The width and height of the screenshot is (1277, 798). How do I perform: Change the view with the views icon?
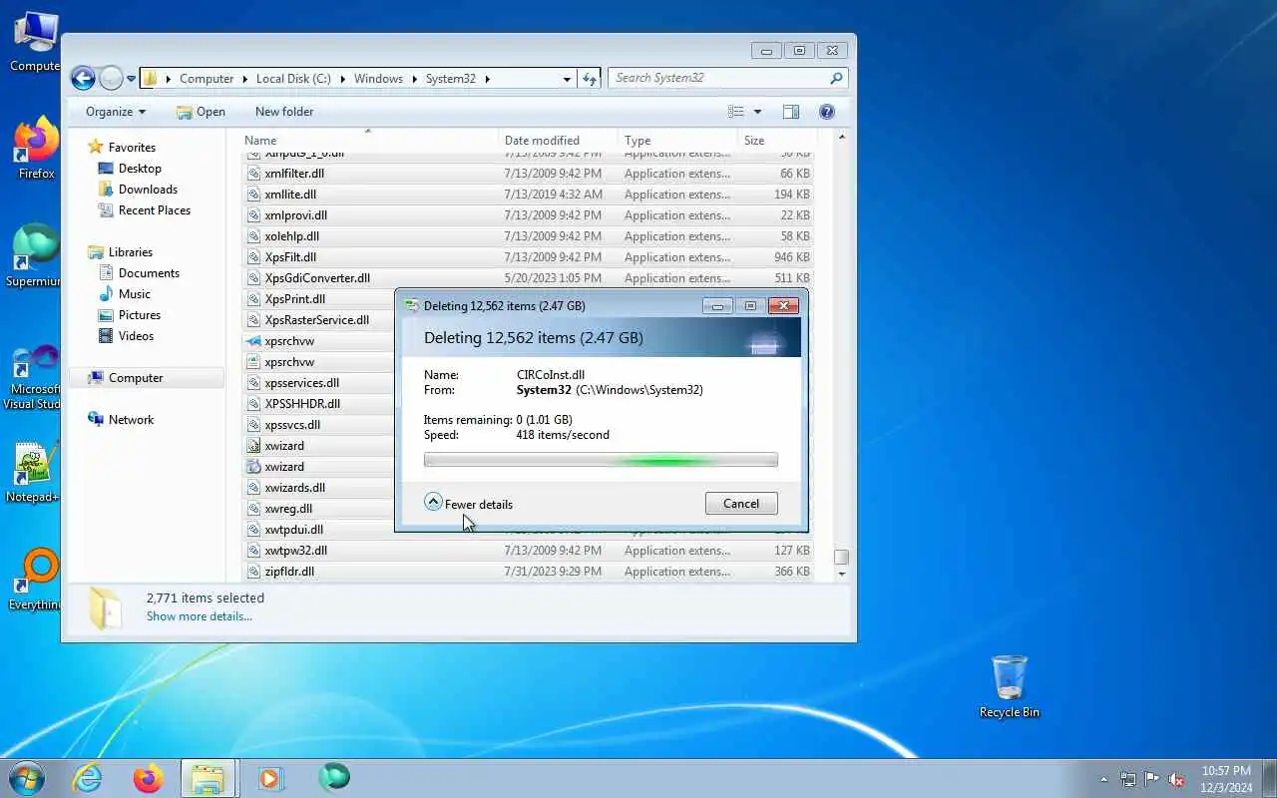736,112
